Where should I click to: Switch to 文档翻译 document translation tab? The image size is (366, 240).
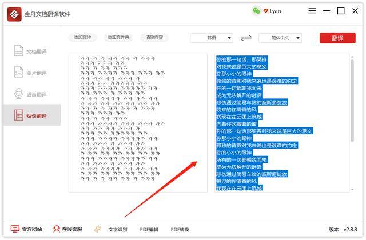31,51
